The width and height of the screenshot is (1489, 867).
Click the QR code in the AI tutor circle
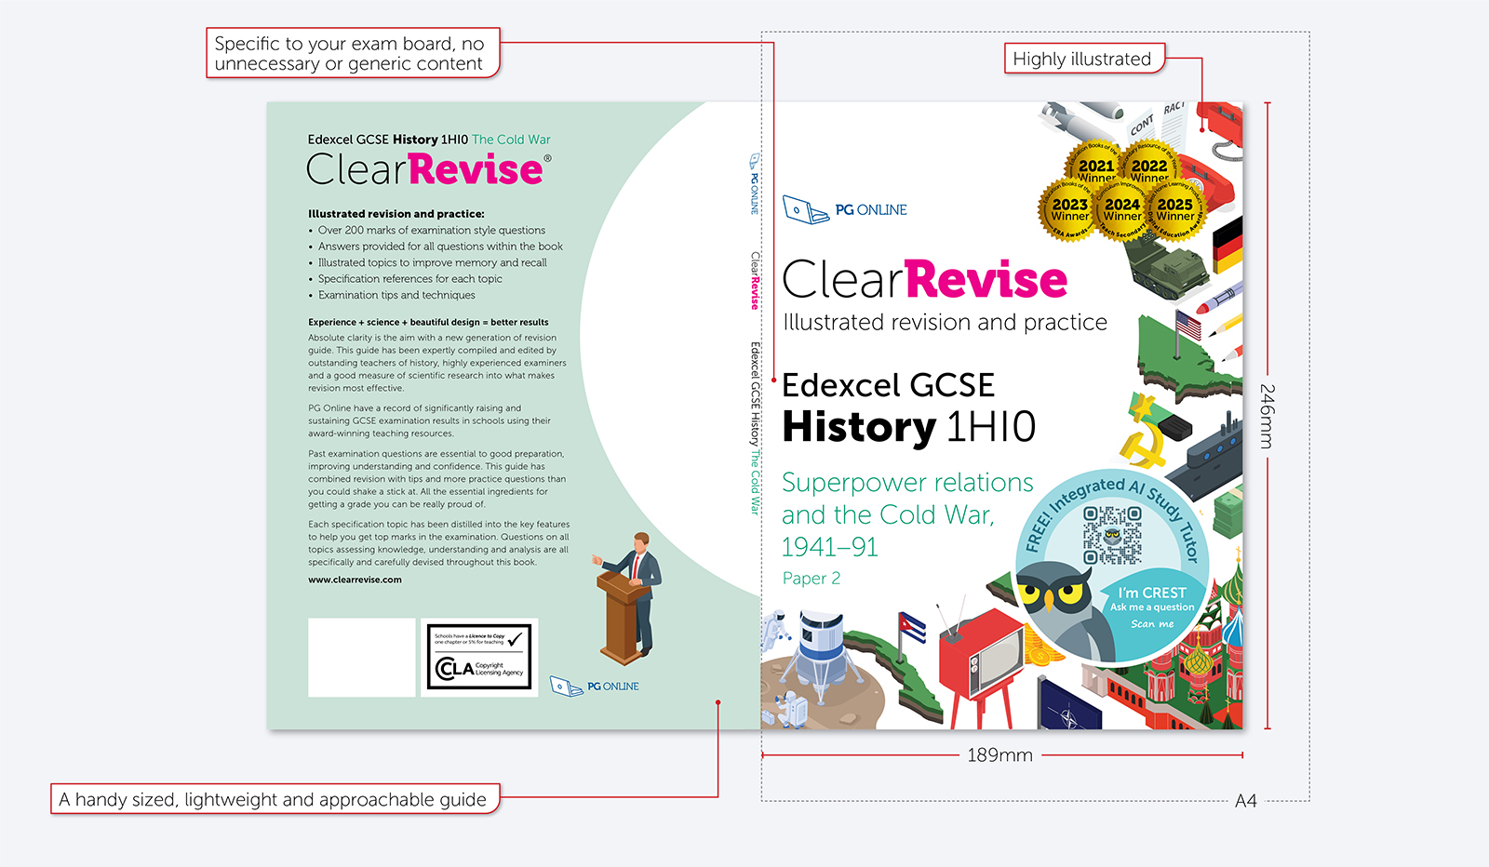pyautogui.click(x=1112, y=535)
